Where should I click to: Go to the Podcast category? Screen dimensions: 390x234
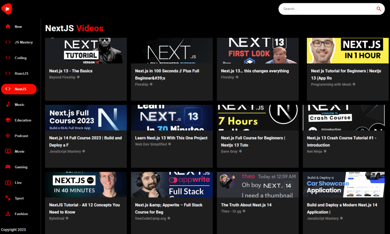click(x=19, y=136)
